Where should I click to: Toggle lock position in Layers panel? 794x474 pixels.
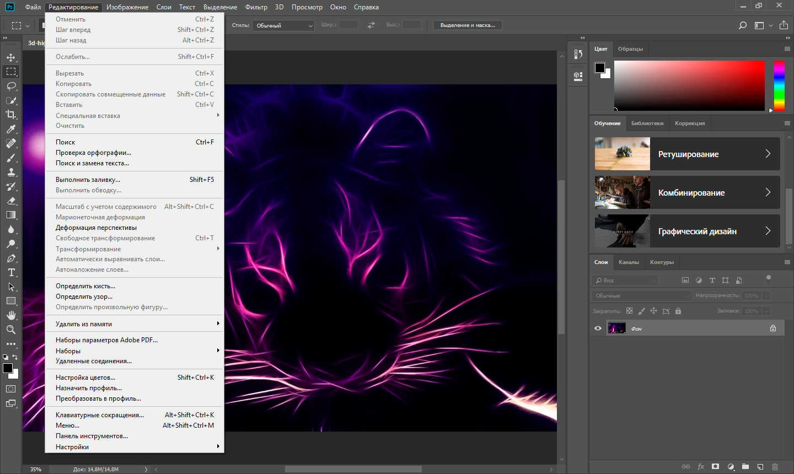click(x=653, y=311)
